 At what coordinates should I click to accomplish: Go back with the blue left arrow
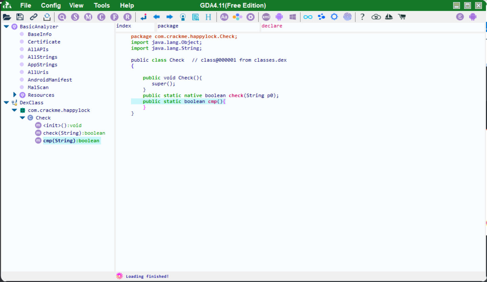click(156, 17)
